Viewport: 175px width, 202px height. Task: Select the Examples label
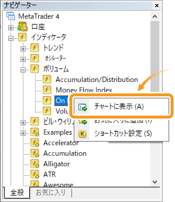click(x=58, y=132)
